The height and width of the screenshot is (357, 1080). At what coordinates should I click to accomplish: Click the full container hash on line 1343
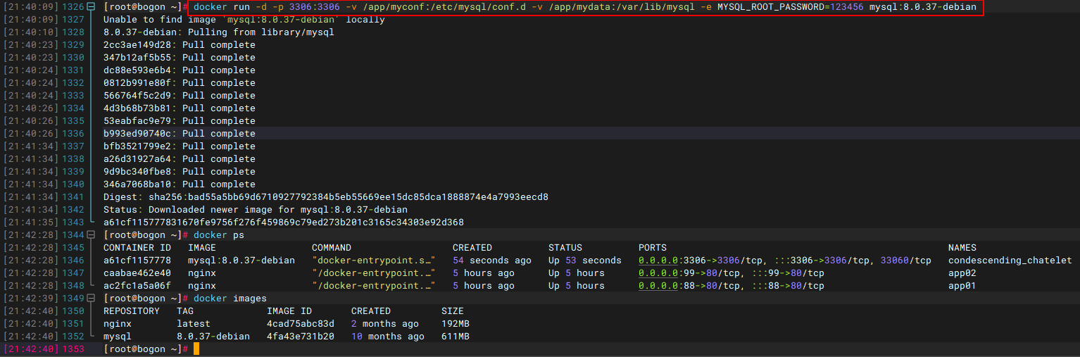(284, 223)
